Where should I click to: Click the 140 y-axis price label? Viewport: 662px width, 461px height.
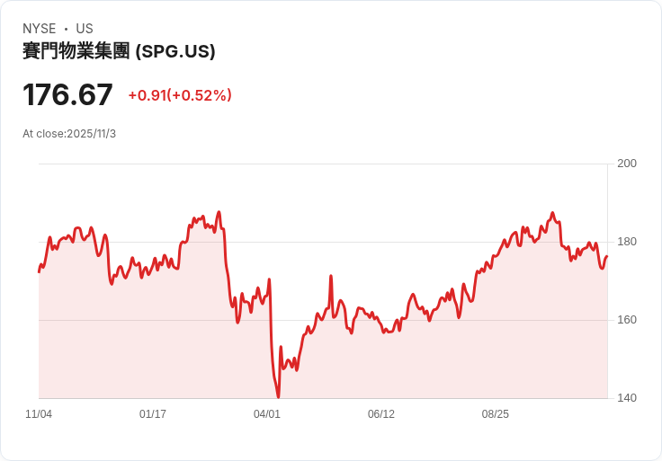pos(627,398)
